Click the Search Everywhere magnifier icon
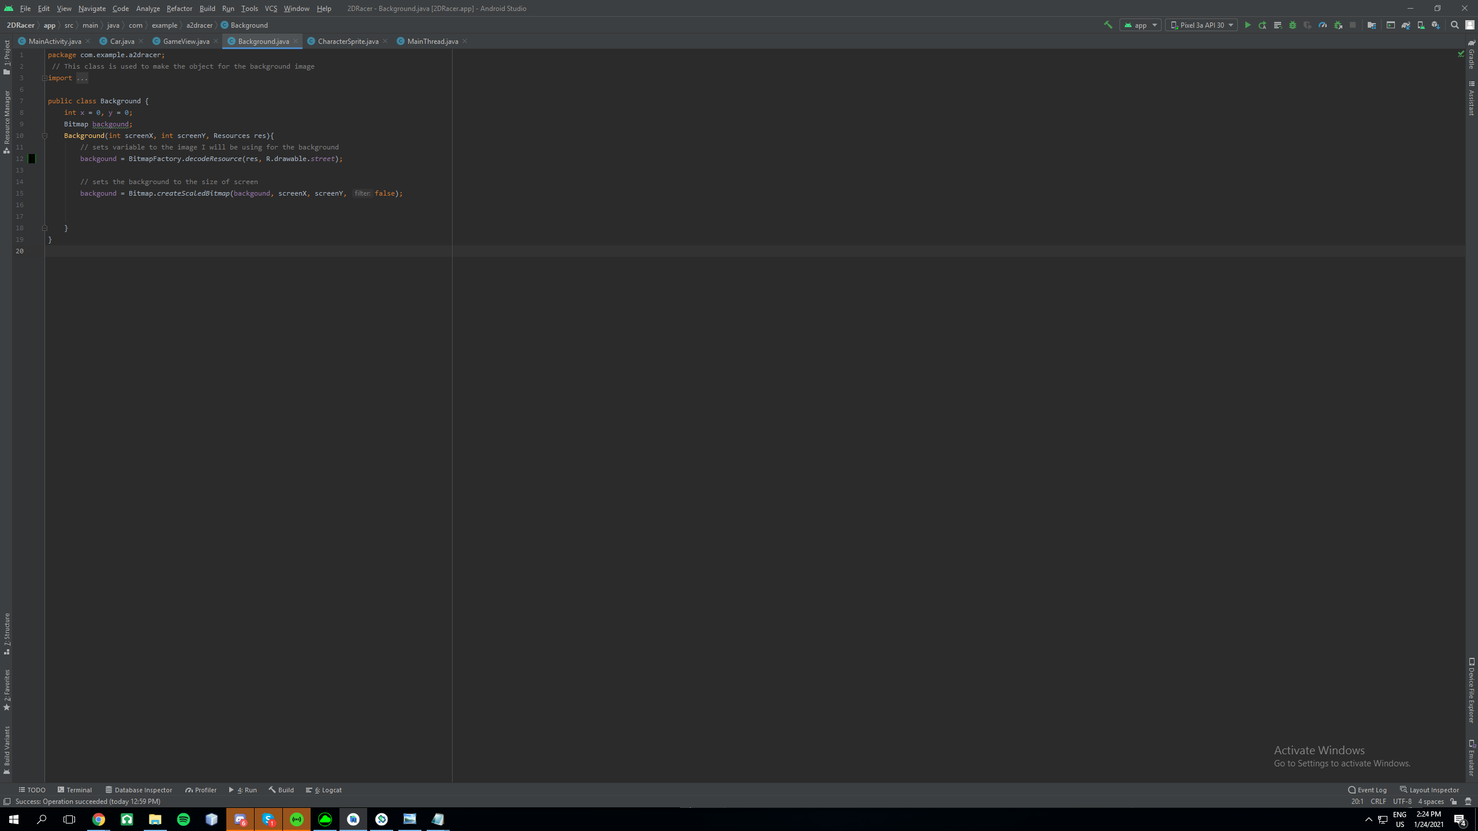 tap(1455, 25)
